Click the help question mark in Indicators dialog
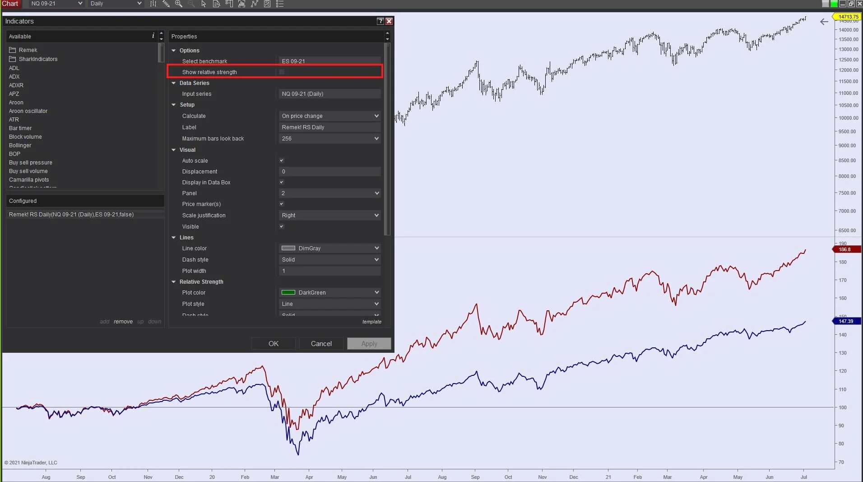 point(380,21)
